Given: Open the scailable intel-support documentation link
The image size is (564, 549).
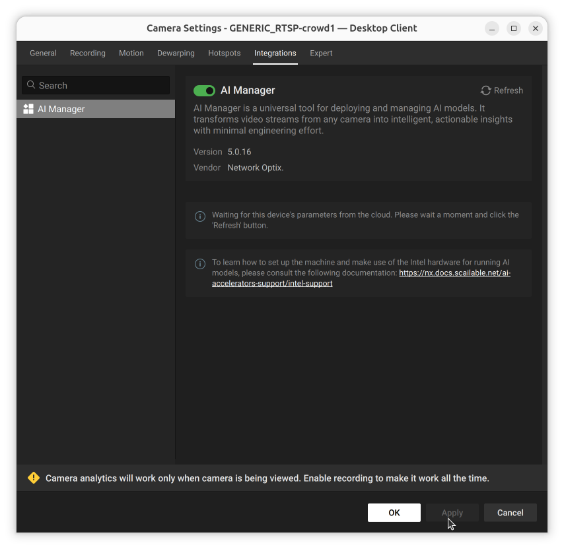Looking at the screenshot, I should pyautogui.click(x=361, y=278).
